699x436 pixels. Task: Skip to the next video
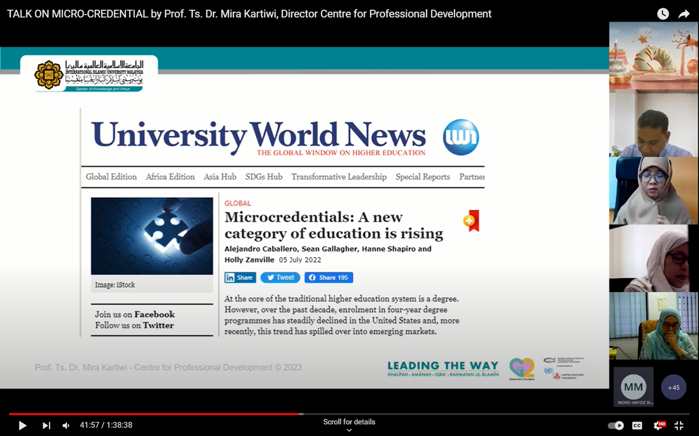pos(46,425)
